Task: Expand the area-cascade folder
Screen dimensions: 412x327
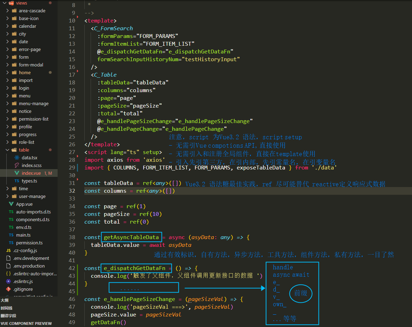Action: (7, 11)
